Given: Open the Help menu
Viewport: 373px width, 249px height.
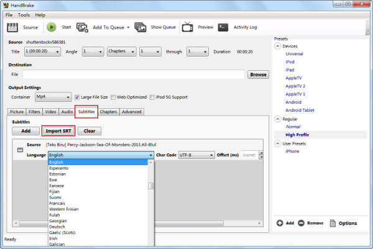Looking at the screenshot, I should click(x=40, y=15).
